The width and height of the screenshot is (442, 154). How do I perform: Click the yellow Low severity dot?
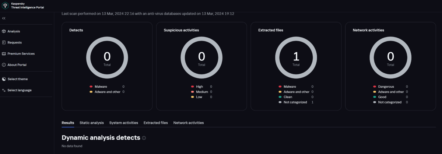[192, 97]
